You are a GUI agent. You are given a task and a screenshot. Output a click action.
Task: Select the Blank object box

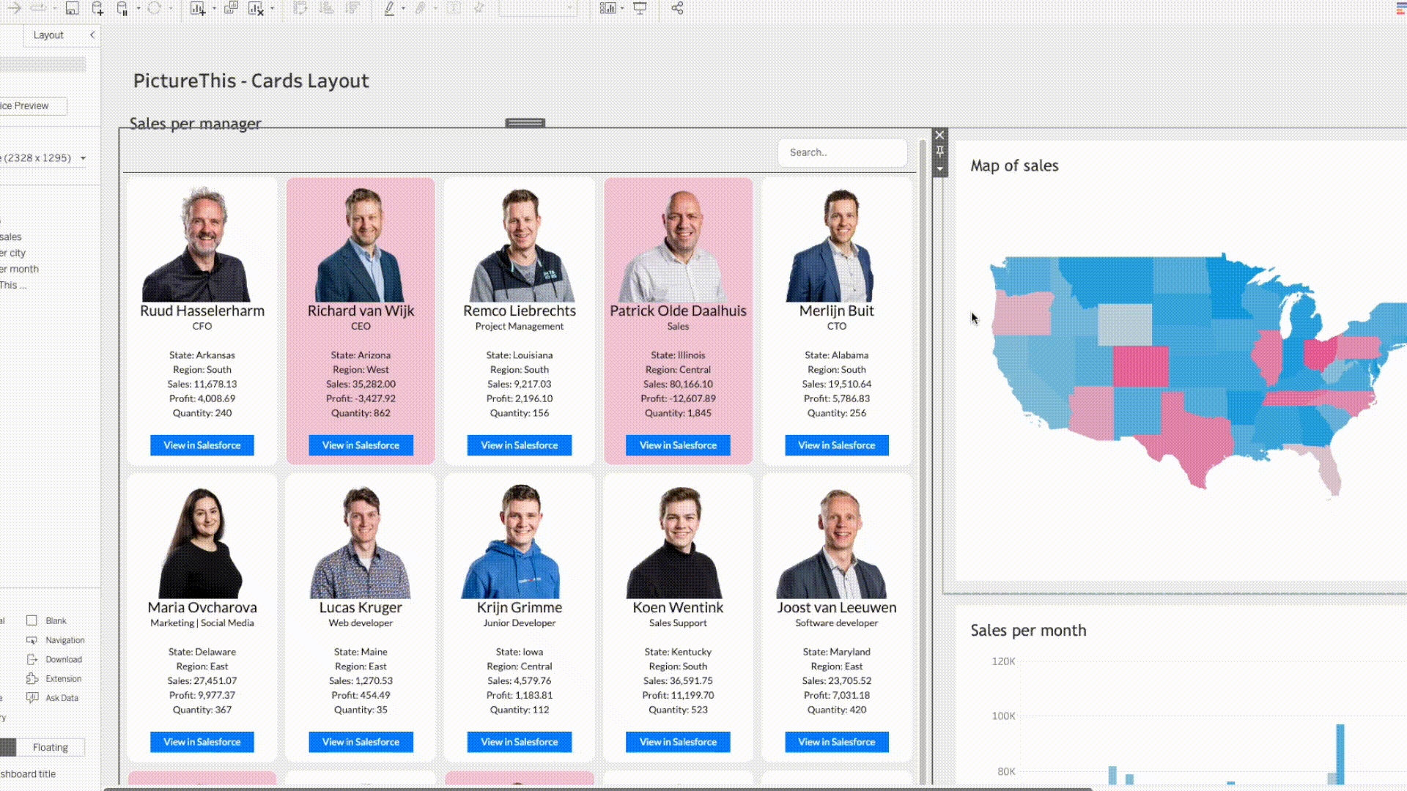pyautogui.click(x=32, y=620)
